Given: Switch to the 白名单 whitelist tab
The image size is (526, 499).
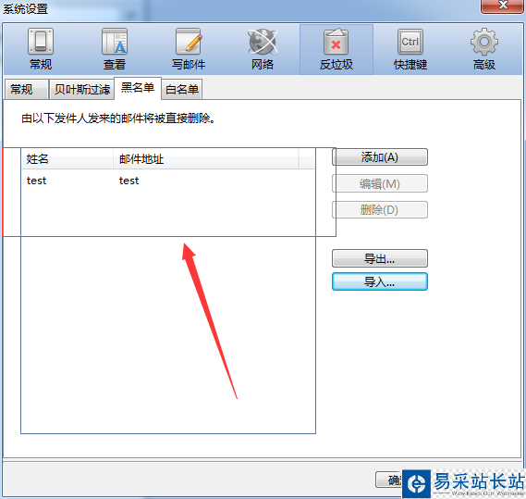Looking at the screenshot, I should pos(182,90).
